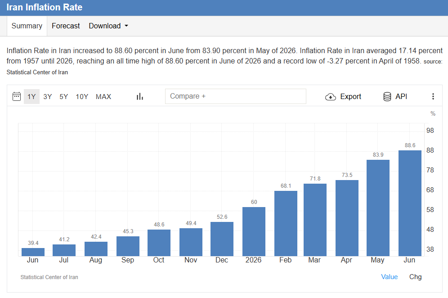This screenshot has height=298, width=448.
Task: Click the November bar showing 49.4
Action: pyautogui.click(x=191, y=242)
